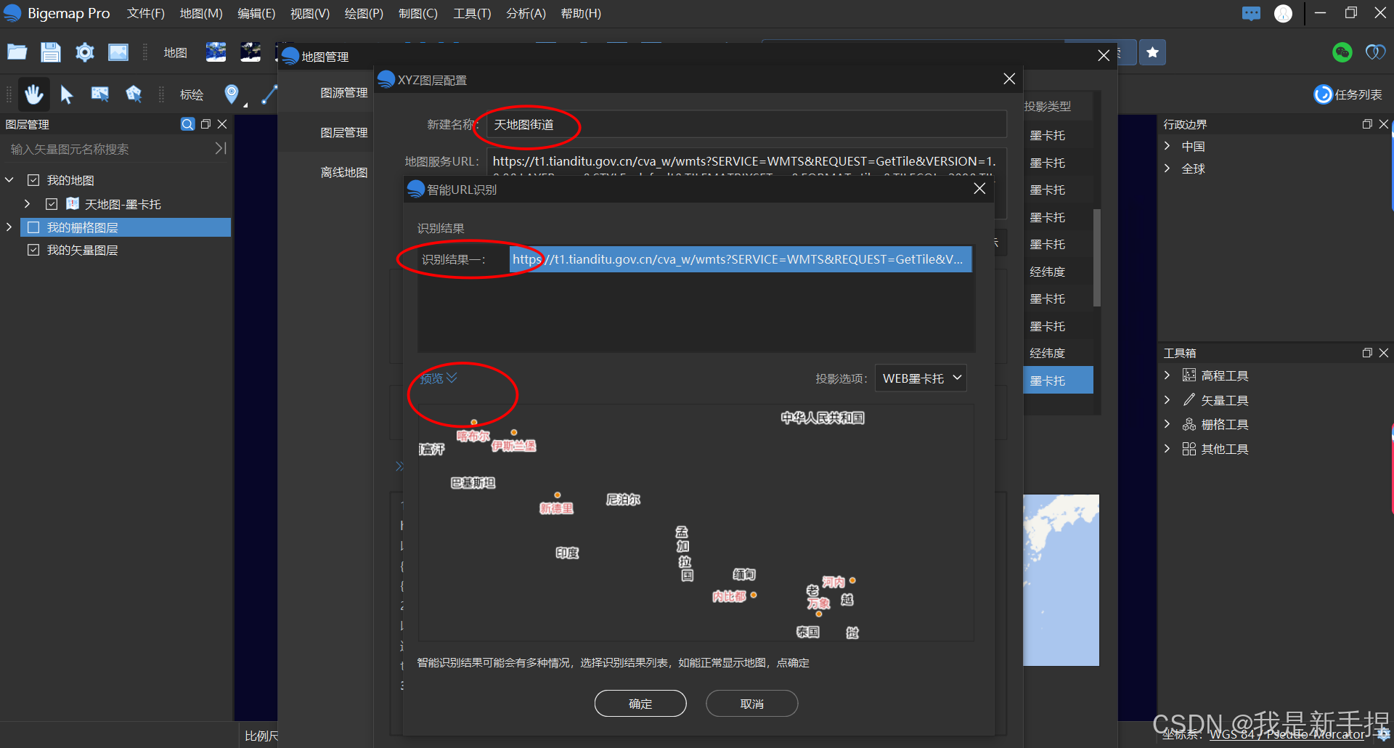Toggle the 我的矢量图层 (vector layers) checkbox
This screenshot has height=748, width=1394.
(x=33, y=250)
